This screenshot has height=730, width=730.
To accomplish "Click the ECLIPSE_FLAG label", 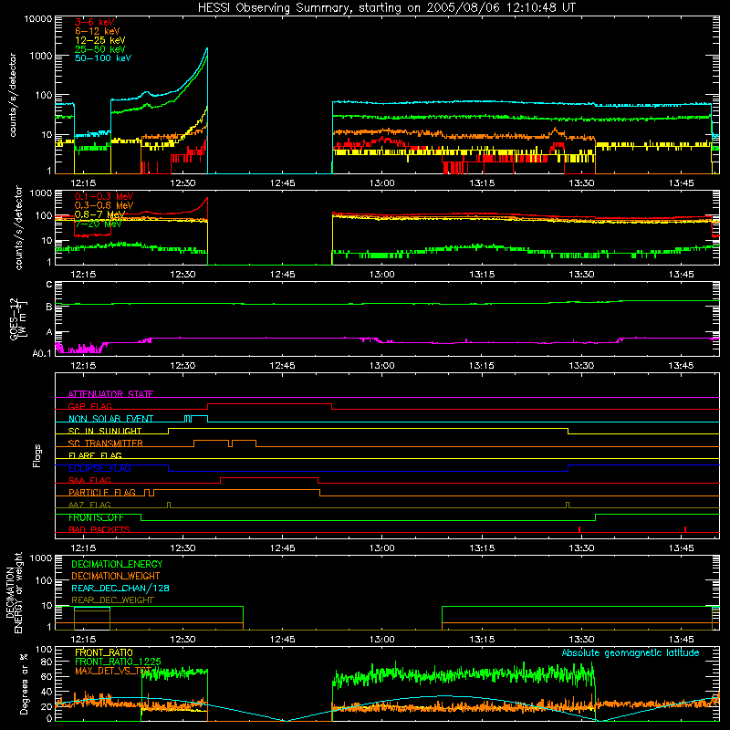I will point(99,468).
